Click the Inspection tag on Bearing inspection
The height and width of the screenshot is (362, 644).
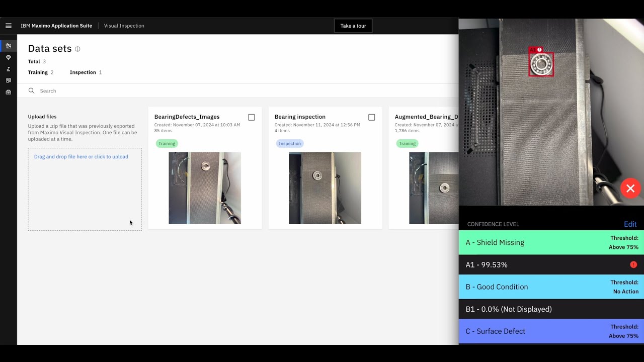tap(290, 143)
